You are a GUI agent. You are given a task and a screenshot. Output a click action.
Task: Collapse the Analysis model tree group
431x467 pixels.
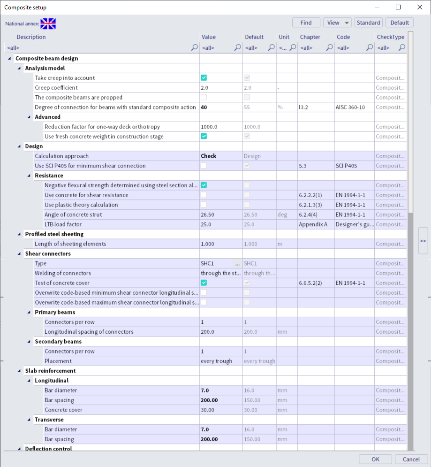click(x=19, y=68)
